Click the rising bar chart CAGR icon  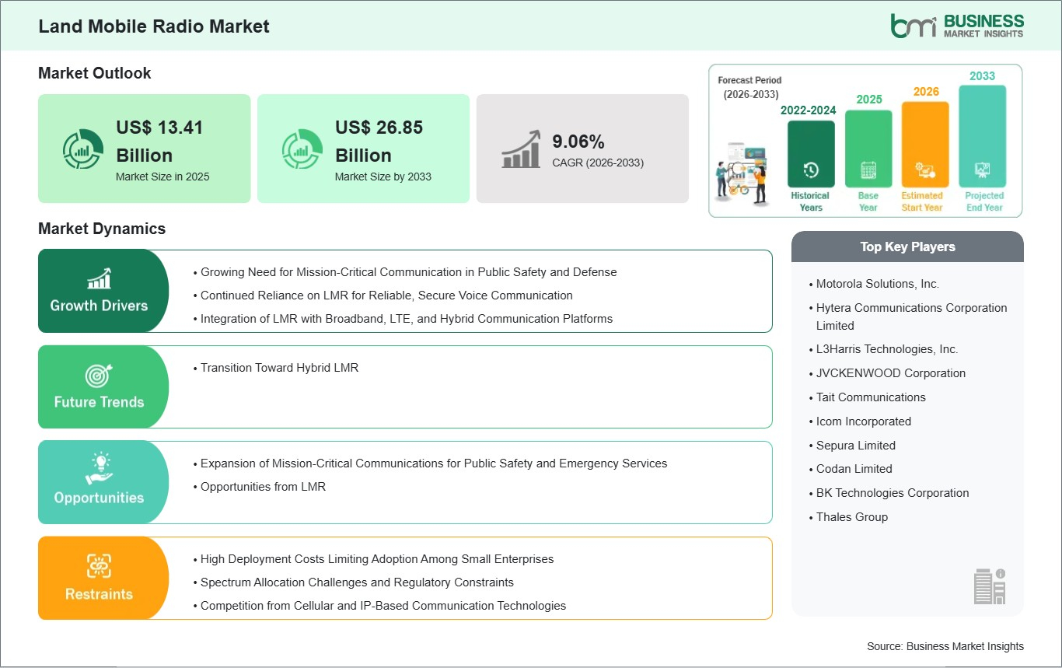(x=522, y=149)
